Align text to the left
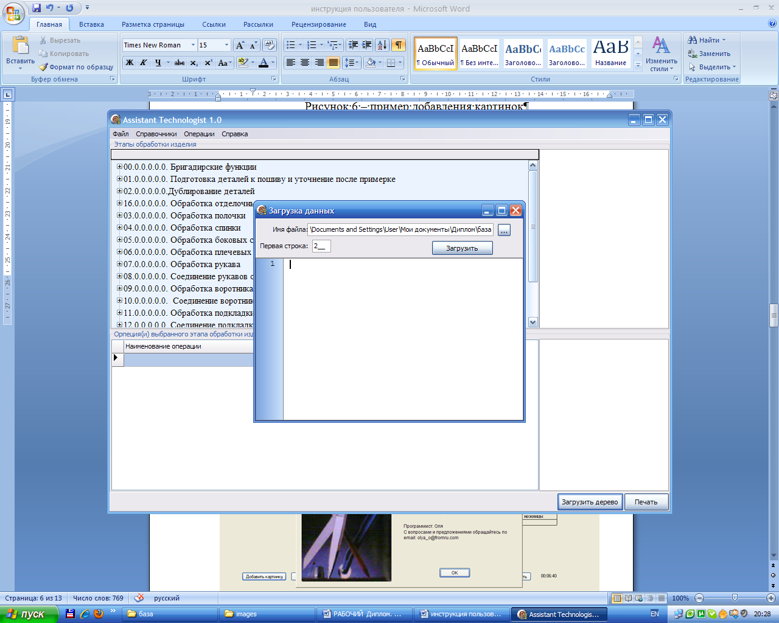Viewport: 779px width, 623px height. tap(291, 62)
